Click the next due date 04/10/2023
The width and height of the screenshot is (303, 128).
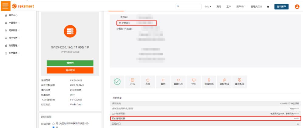click(x=76, y=100)
